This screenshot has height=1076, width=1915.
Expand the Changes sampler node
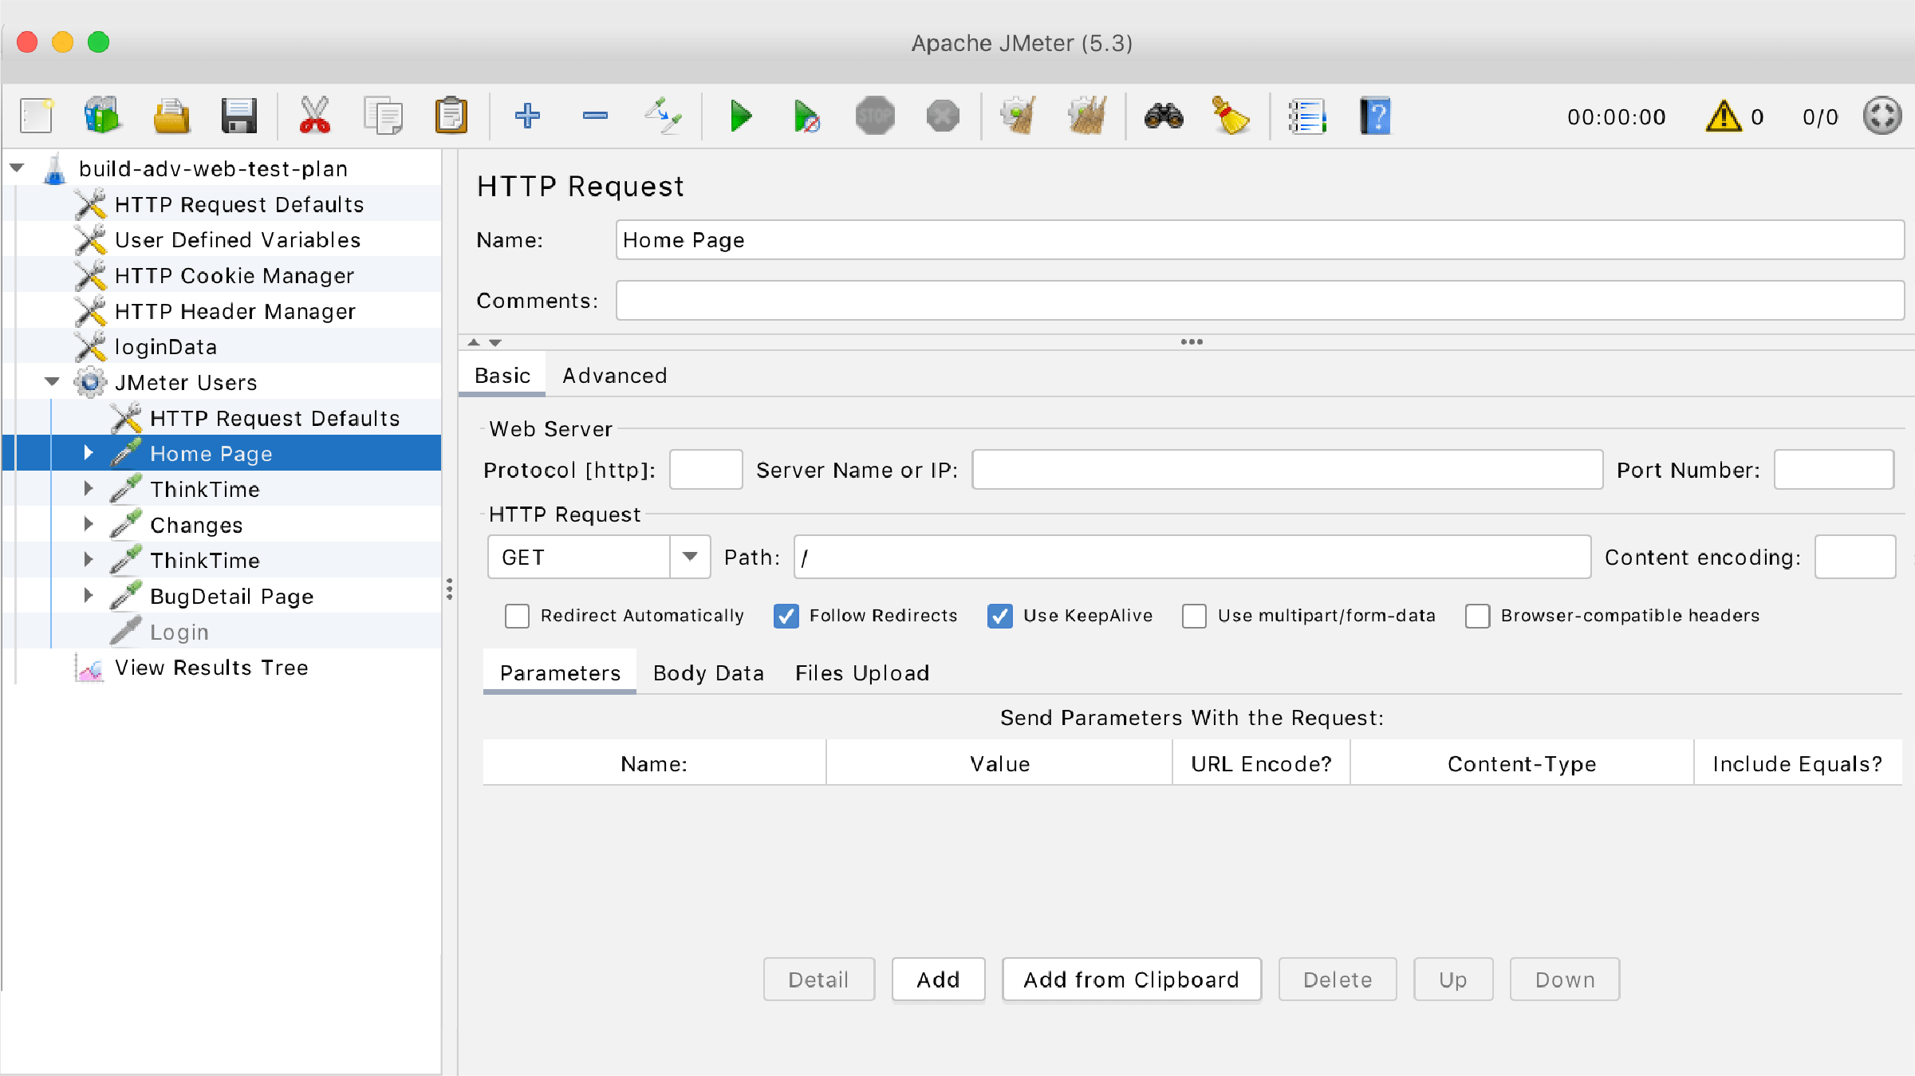(x=89, y=525)
